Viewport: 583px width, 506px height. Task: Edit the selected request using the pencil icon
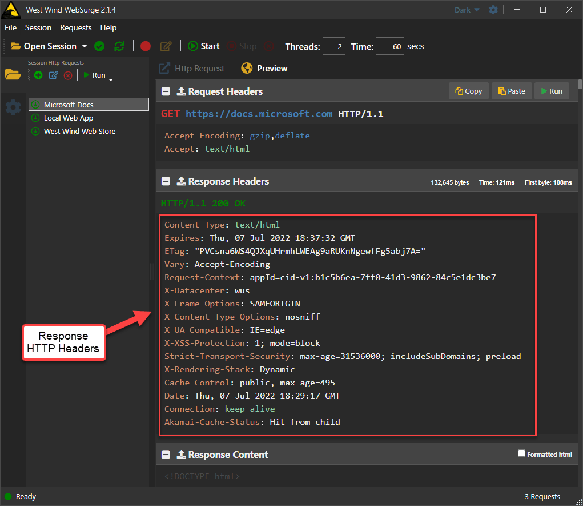pos(53,75)
